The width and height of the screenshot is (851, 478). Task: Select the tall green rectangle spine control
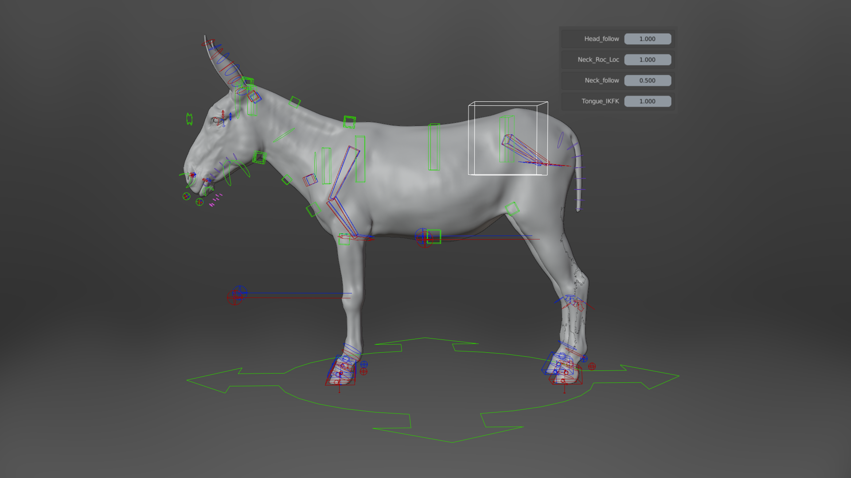(x=434, y=147)
